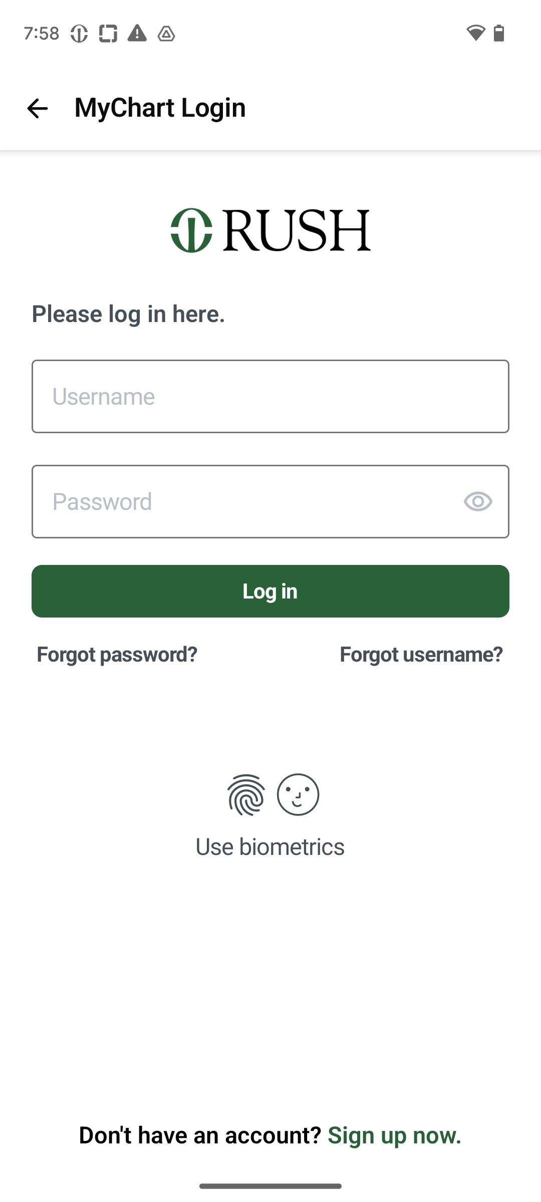541x1202 pixels.
Task: Tap the warning triangle notification icon
Action: click(x=137, y=34)
